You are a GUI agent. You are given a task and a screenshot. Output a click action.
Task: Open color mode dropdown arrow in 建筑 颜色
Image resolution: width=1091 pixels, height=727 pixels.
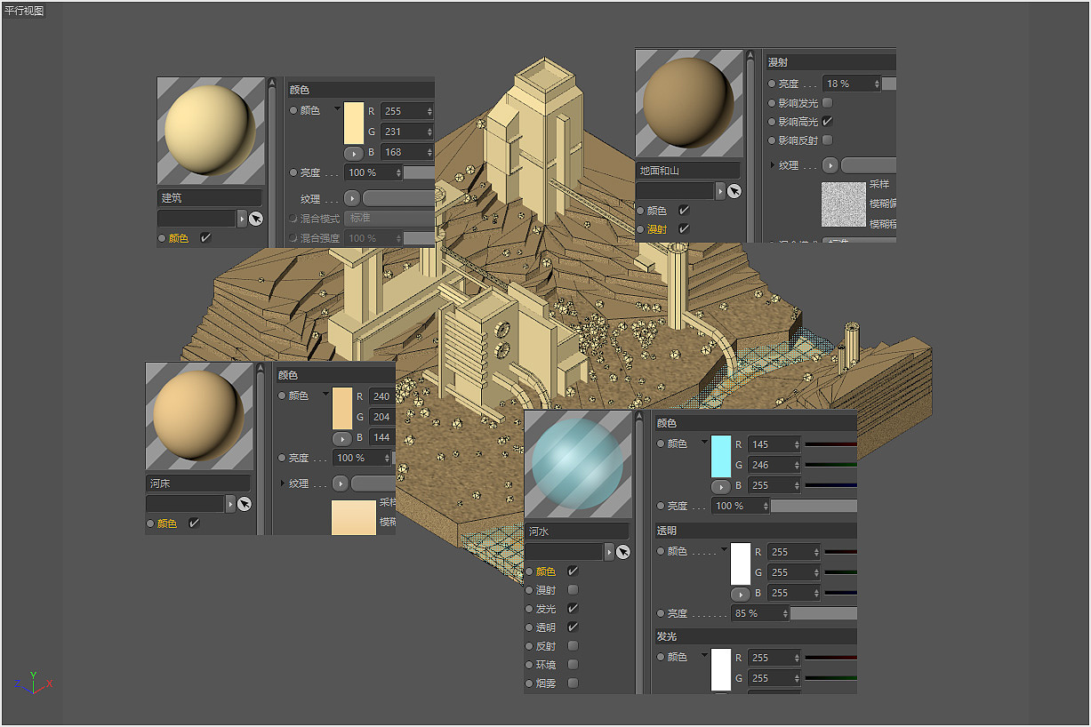(338, 109)
